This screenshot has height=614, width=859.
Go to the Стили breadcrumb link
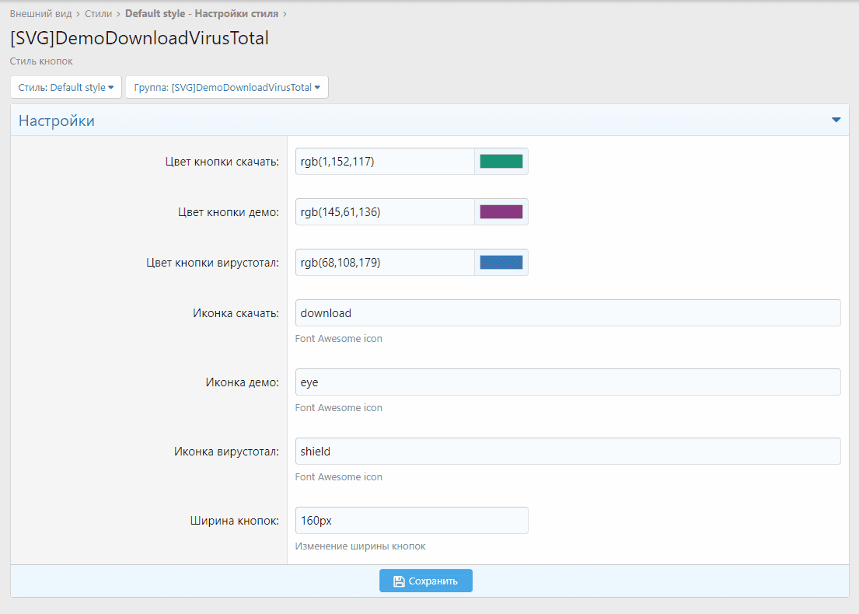[x=98, y=13]
